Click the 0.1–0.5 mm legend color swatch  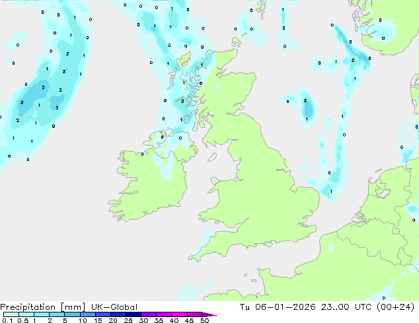pos(11,314)
